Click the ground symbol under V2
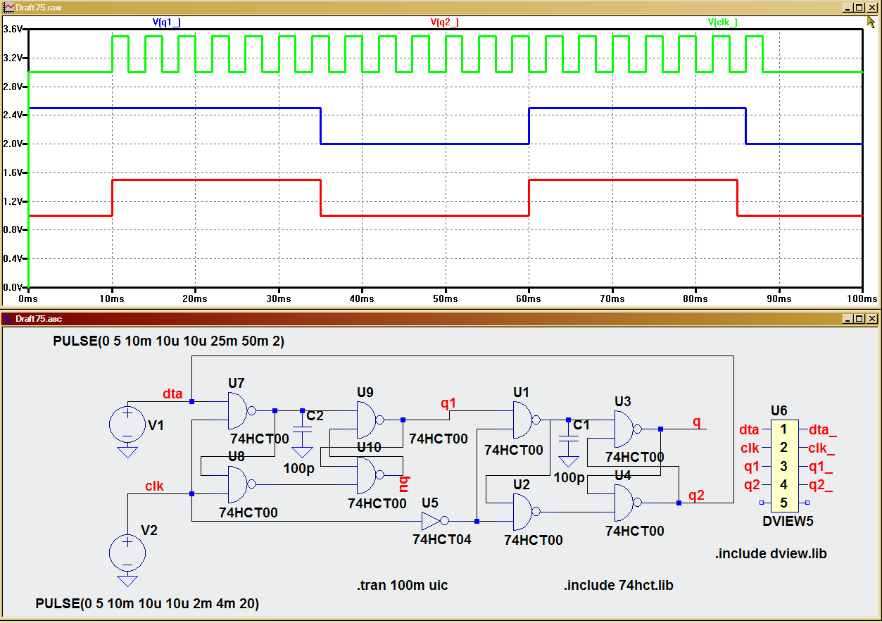Image resolution: width=882 pixels, height=623 pixels. tap(127, 581)
